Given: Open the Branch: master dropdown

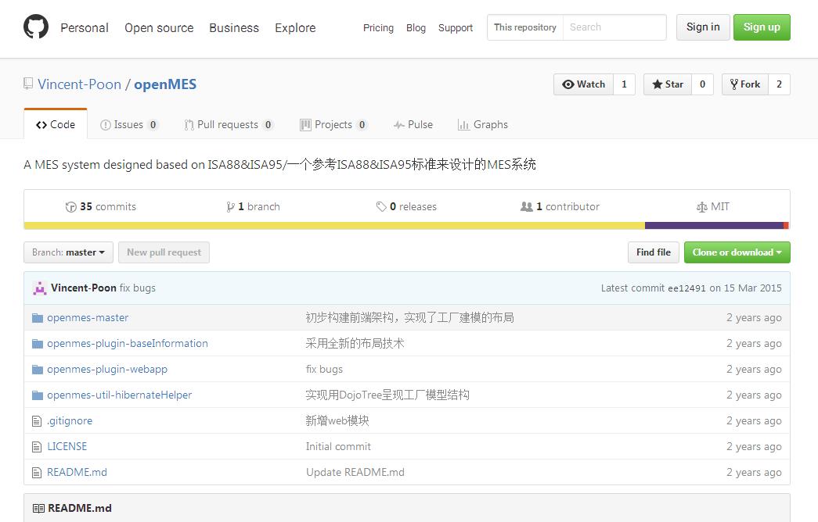Looking at the screenshot, I should coord(68,252).
